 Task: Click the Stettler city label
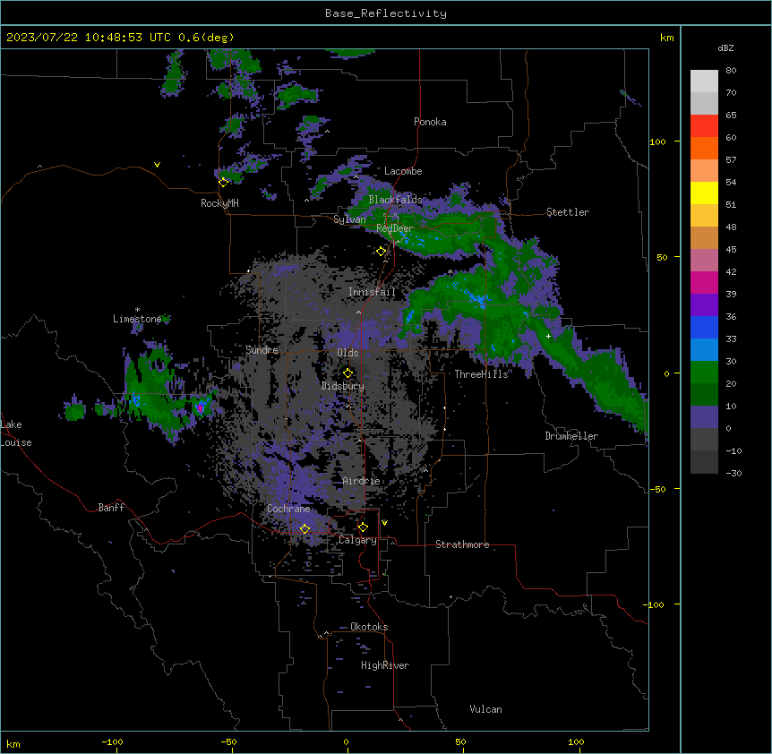(568, 212)
